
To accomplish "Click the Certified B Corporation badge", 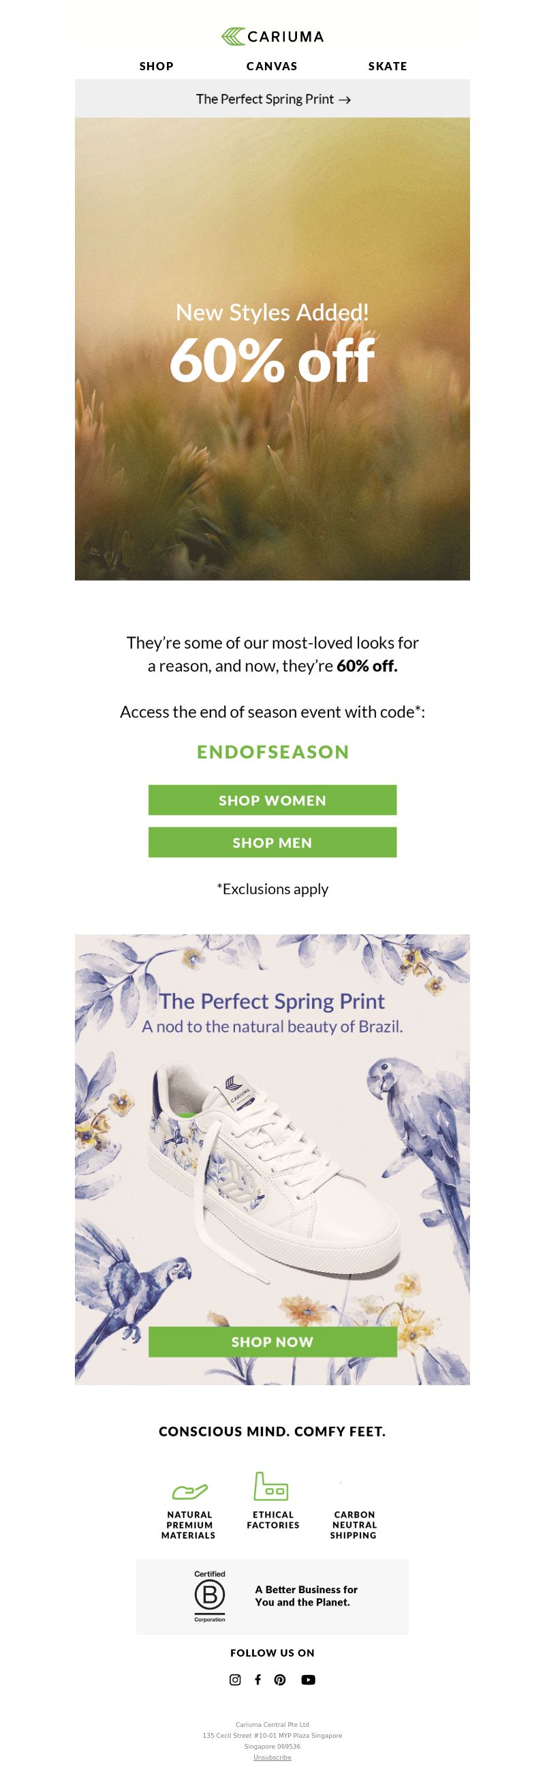I will (x=210, y=1596).
